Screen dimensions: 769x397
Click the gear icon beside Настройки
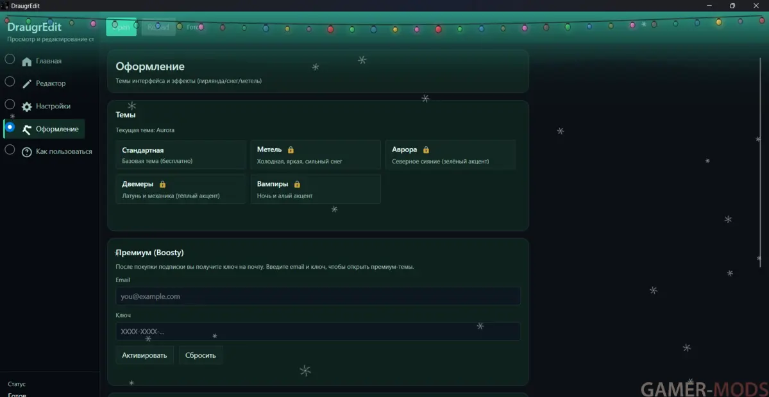coord(26,107)
